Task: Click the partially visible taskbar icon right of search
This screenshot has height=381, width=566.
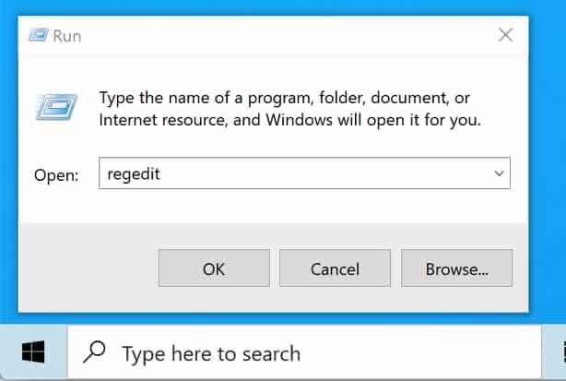Action: 563,352
